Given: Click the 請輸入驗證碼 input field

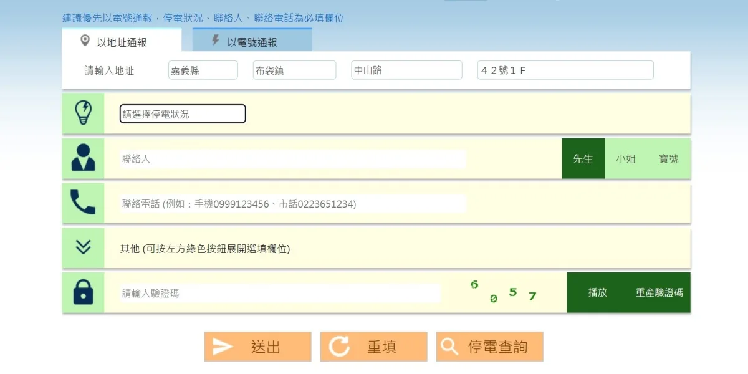Looking at the screenshot, I should 280,293.
